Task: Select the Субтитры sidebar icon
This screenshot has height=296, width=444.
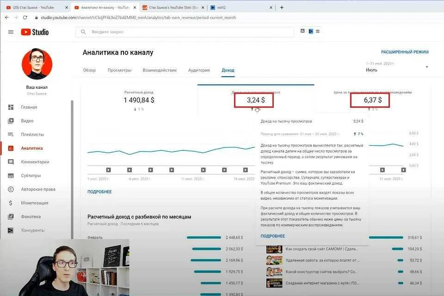Action: (11, 176)
